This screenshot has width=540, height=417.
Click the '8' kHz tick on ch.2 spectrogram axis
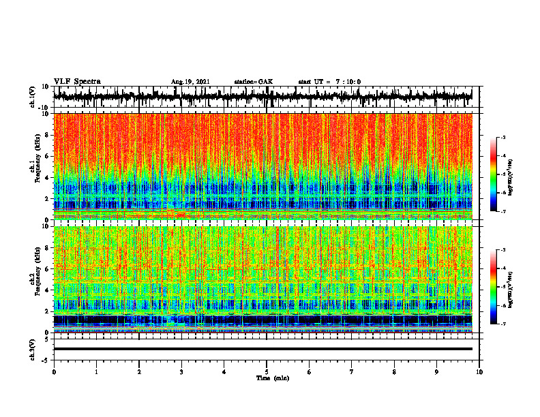tap(47, 248)
